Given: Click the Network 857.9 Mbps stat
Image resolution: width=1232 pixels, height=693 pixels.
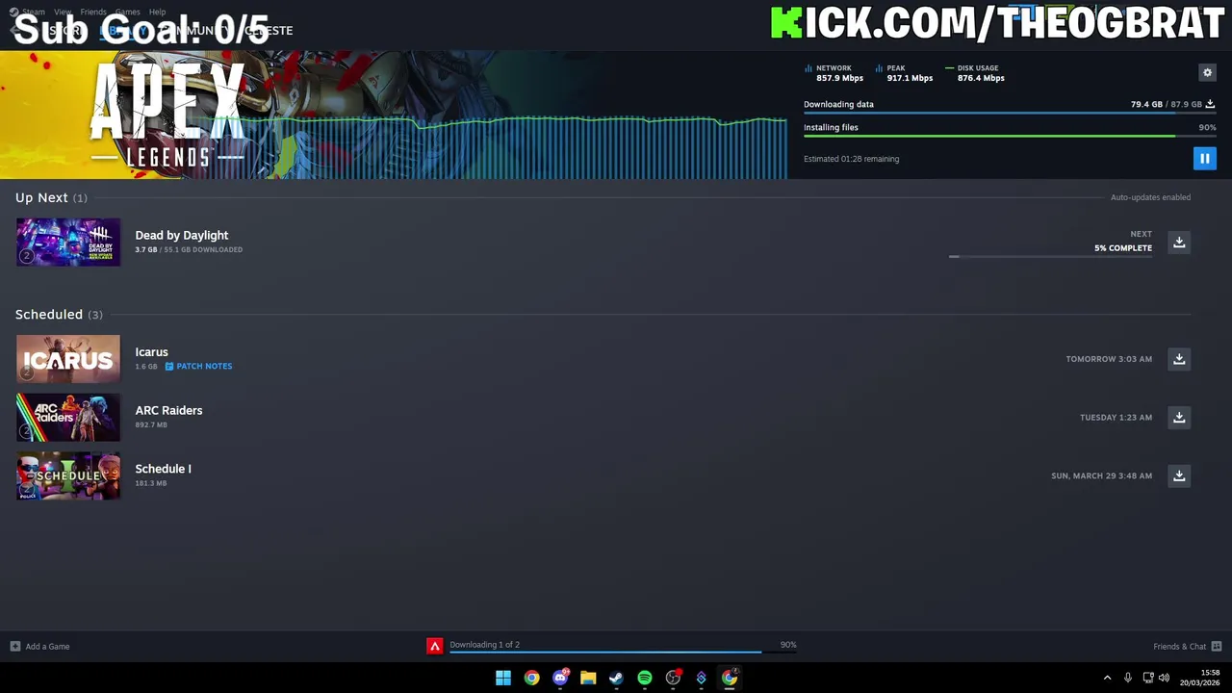Looking at the screenshot, I should (x=834, y=73).
